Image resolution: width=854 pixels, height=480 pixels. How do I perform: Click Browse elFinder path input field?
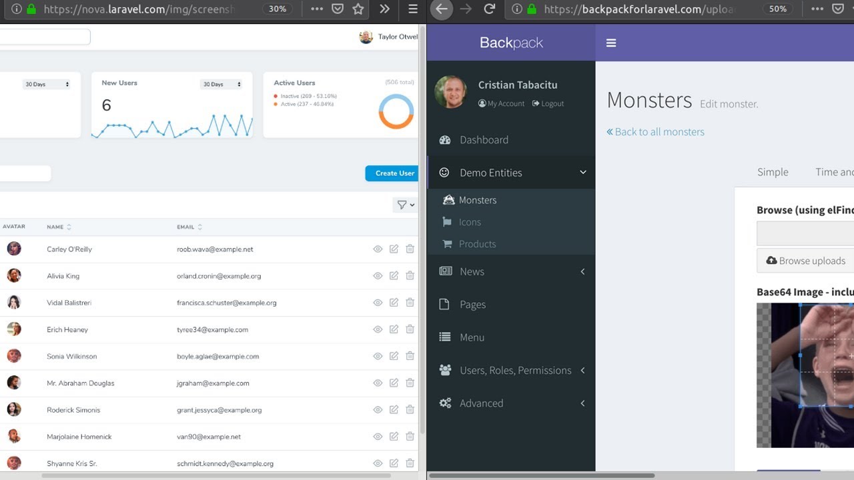point(805,233)
